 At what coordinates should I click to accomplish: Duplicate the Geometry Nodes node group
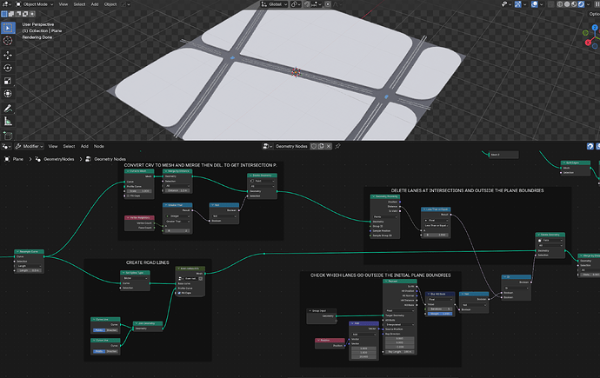322,146
